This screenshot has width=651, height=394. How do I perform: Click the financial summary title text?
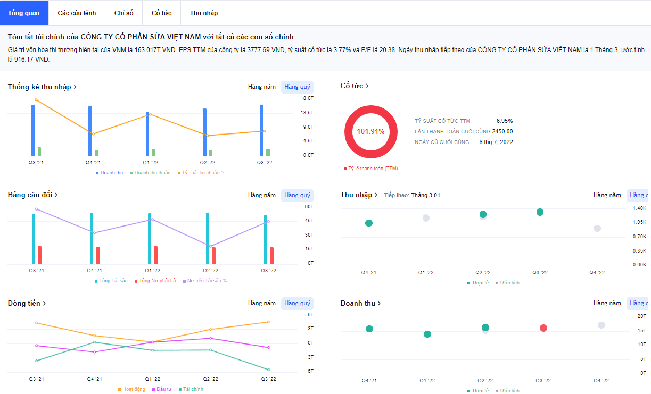tap(151, 37)
